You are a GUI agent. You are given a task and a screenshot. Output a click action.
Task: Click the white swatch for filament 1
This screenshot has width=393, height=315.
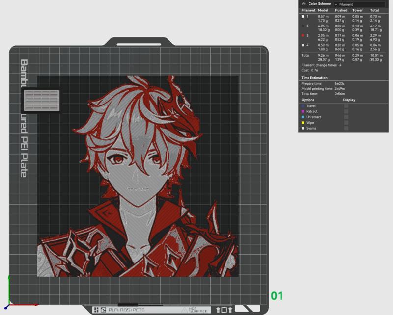[303, 17]
